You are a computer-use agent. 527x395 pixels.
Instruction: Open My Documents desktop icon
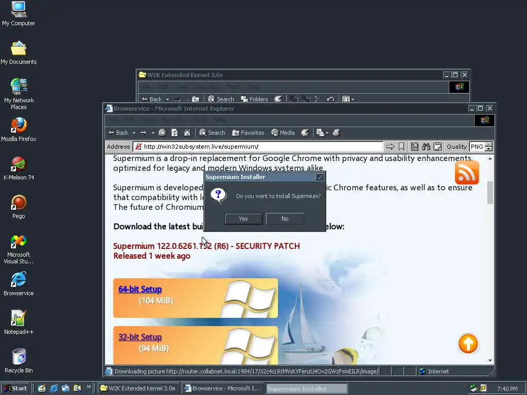[x=19, y=52]
